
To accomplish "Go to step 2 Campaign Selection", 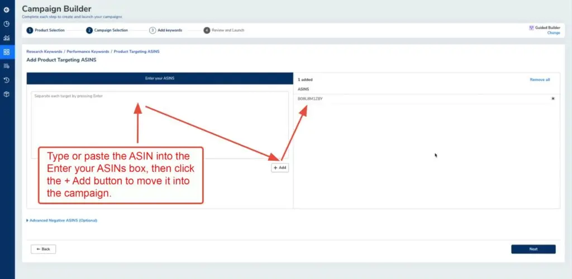I will (x=107, y=30).
